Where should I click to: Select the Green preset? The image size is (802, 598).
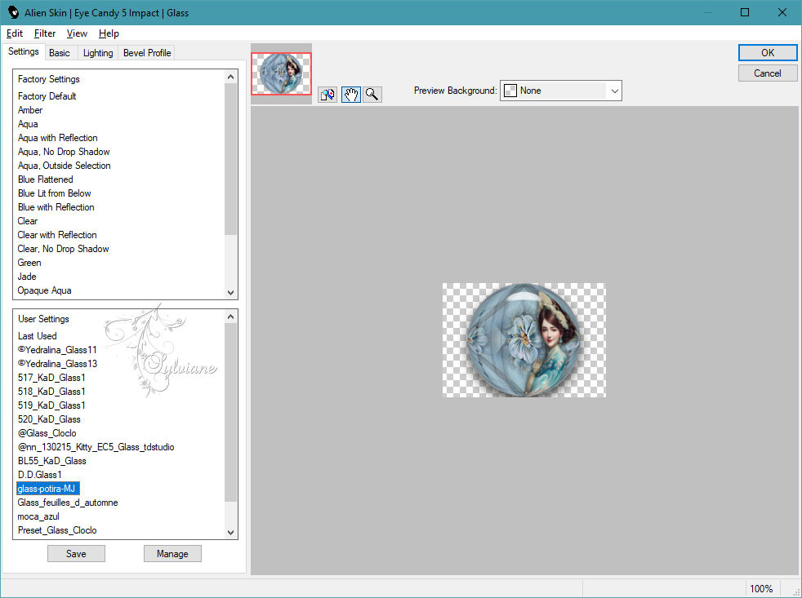(x=29, y=262)
